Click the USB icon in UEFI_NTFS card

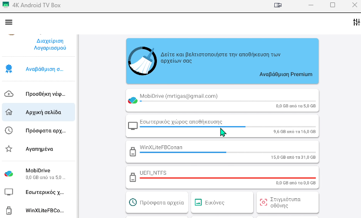point(133,178)
